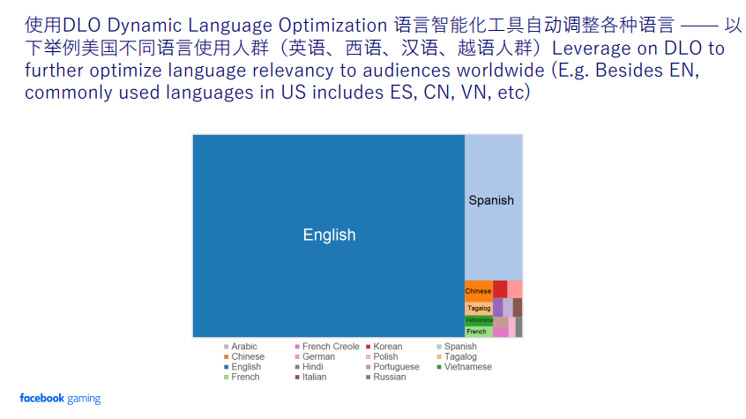Screen dimensions: 746x419
Task: Click the gray Hindi block in treemap
Action: pos(519,327)
